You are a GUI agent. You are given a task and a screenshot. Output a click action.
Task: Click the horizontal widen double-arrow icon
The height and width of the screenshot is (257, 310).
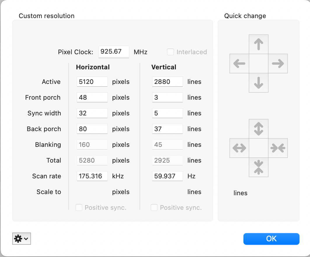pyautogui.click(x=239, y=148)
